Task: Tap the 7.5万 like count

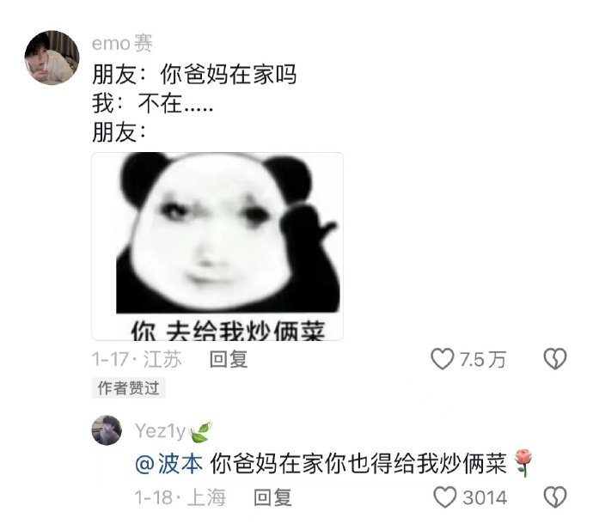Action: pyautogui.click(x=483, y=359)
